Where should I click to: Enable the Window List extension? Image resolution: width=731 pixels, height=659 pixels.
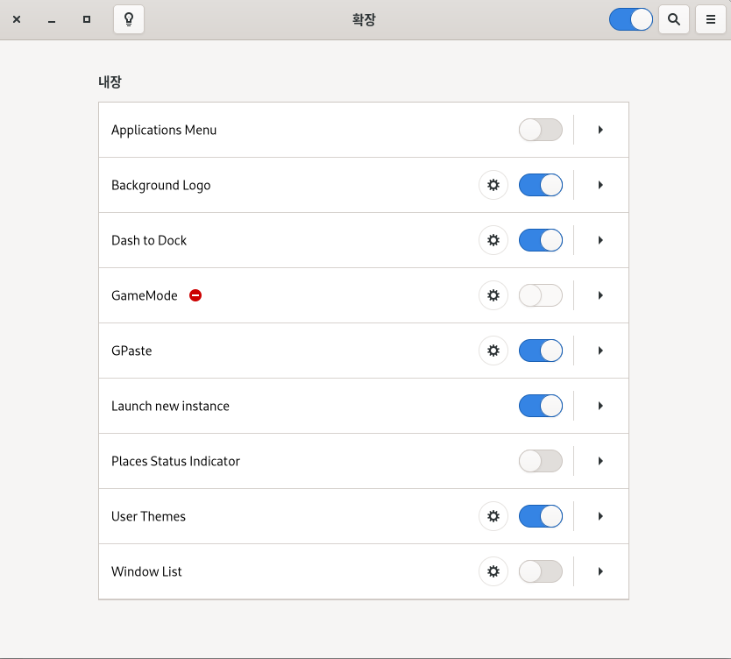pos(540,571)
